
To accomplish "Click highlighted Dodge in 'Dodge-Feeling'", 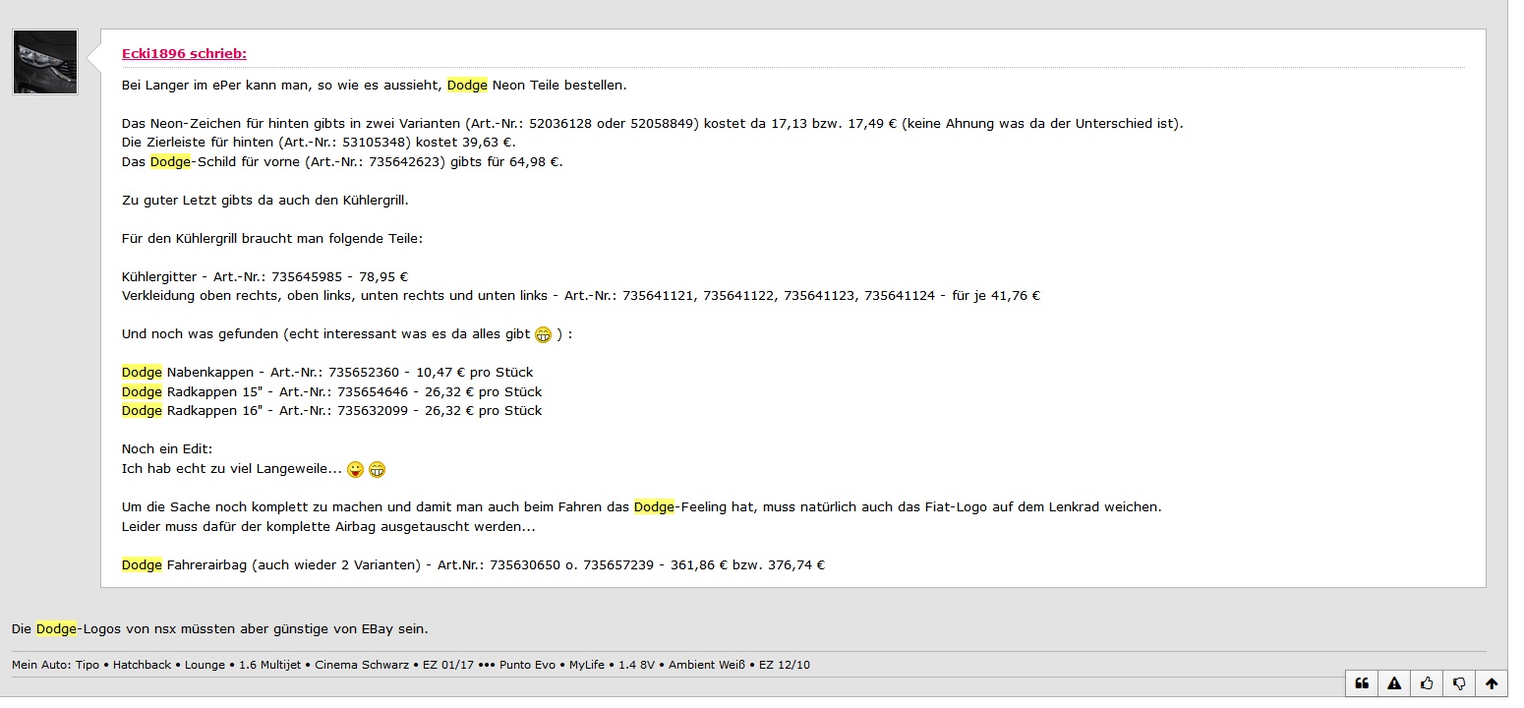I will [x=654, y=507].
